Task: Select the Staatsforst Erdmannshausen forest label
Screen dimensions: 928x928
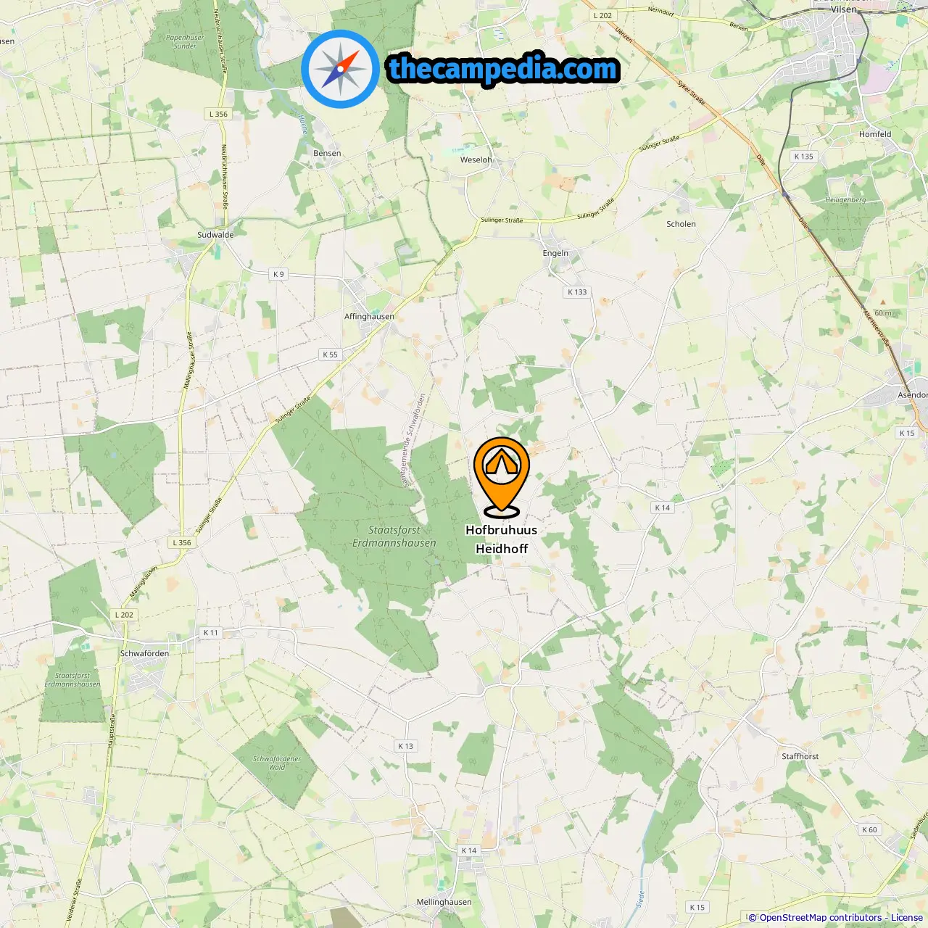Action: 394,536
